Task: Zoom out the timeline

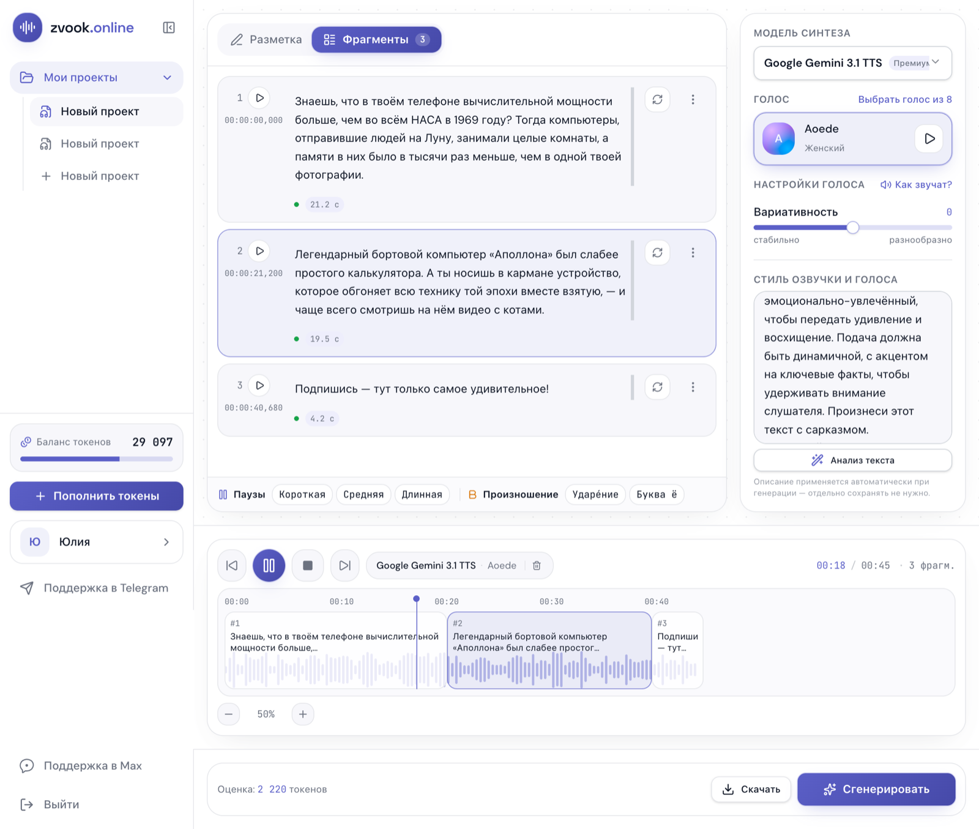Action: pos(229,715)
